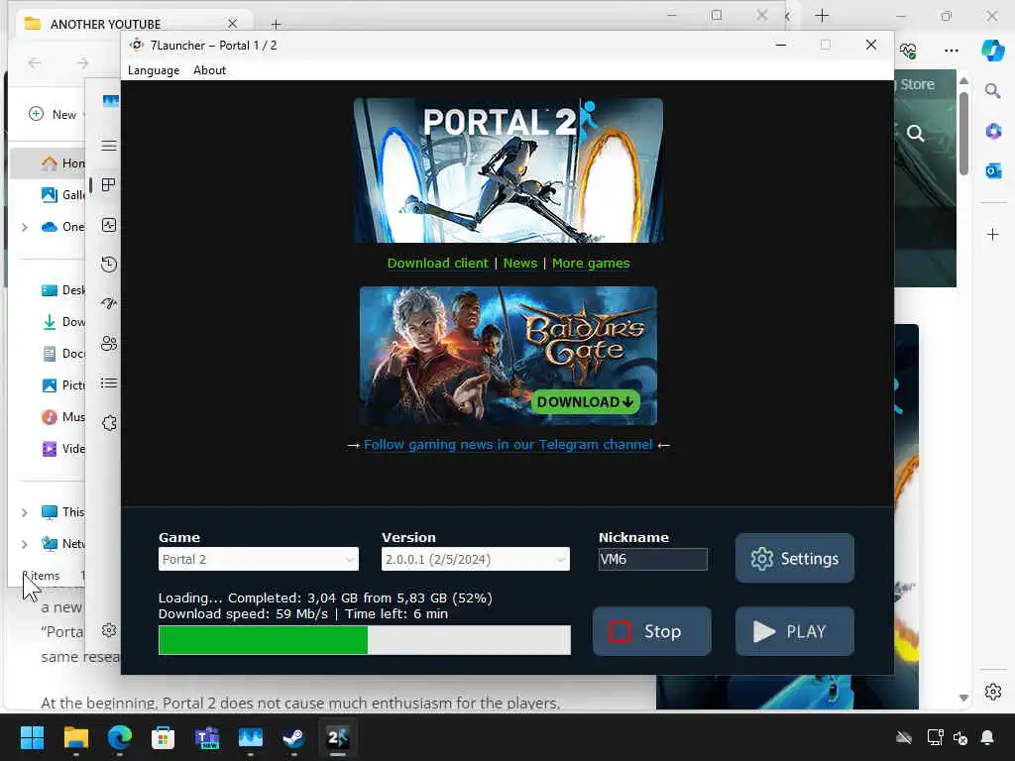The width and height of the screenshot is (1015, 761).
Task: Click the puzzle services icon in background sidebar
Action: click(x=109, y=423)
